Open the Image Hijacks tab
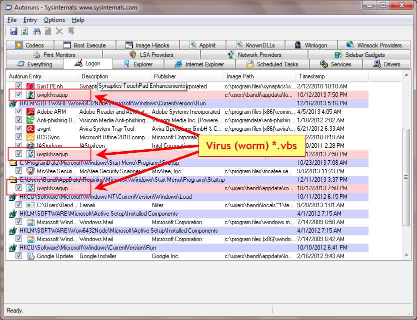The height and width of the screenshot is (320, 417). [x=147, y=45]
